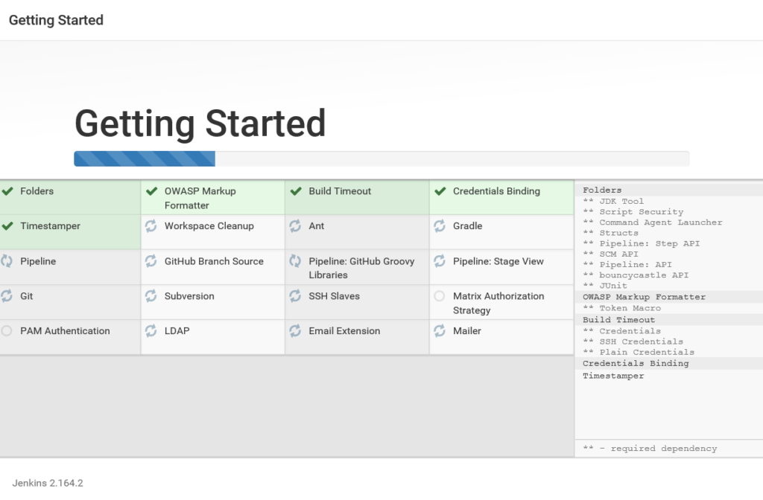This screenshot has width=763, height=500.
Task: Click the Mailer plugin label
Action: (x=467, y=331)
